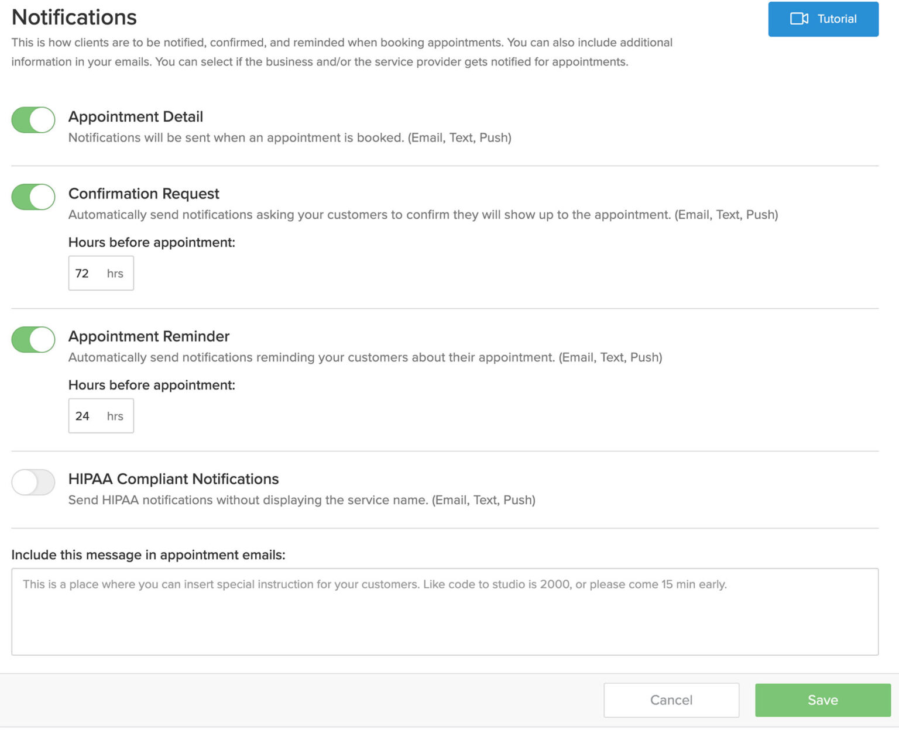Select the Appointment Detail title text
The height and width of the screenshot is (737, 899).
[x=136, y=116]
